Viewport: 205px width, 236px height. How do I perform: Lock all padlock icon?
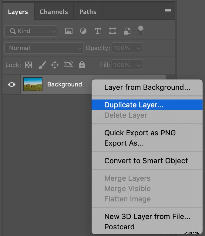82,65
